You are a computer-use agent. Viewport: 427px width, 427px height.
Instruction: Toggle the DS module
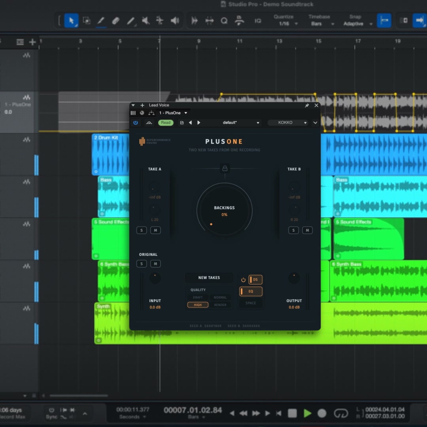point(255,280)
